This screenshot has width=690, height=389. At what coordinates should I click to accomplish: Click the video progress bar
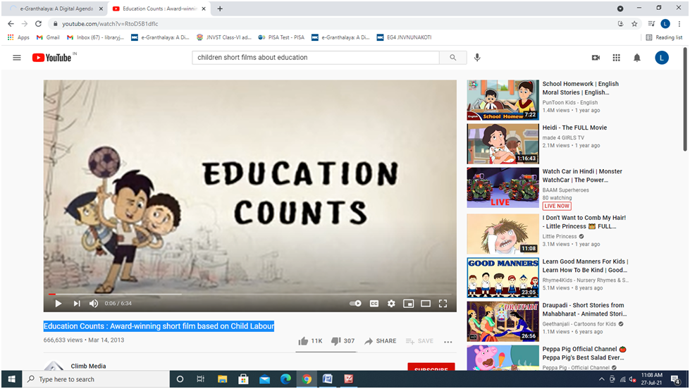(x=247, y=294)
